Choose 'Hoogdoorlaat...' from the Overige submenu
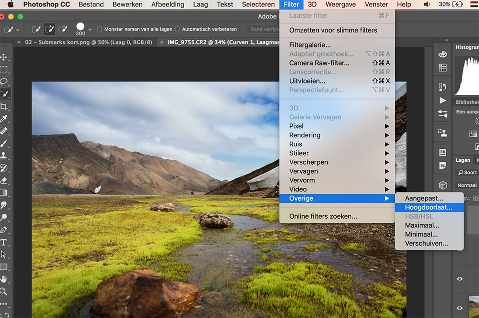 [x=429, y=207]
